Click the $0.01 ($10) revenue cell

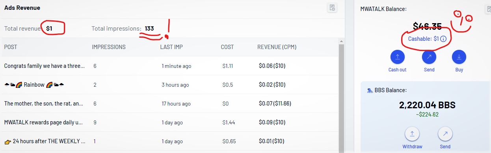pyautogui.click(x=272, y=141)
